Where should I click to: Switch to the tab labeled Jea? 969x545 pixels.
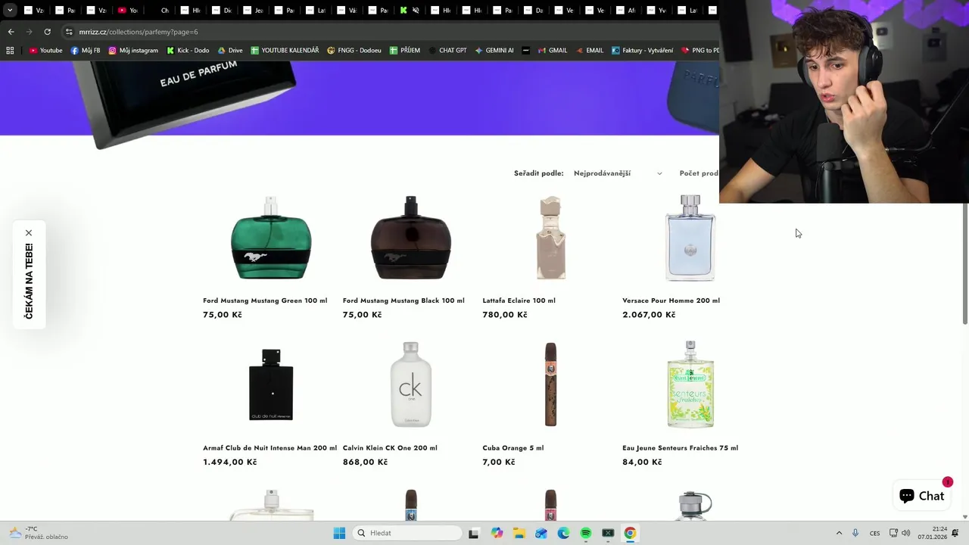(x=252, y=11)
